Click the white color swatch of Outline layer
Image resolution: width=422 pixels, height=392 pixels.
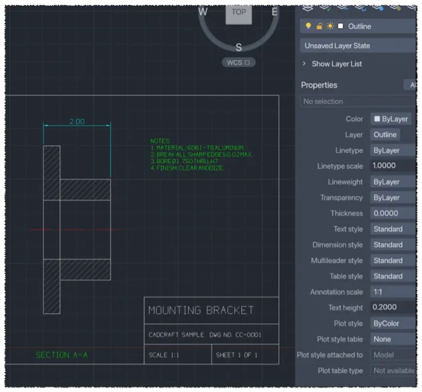(341, 26)
